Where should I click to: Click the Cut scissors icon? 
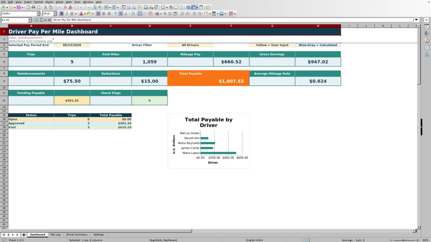[x=45, y=7]
